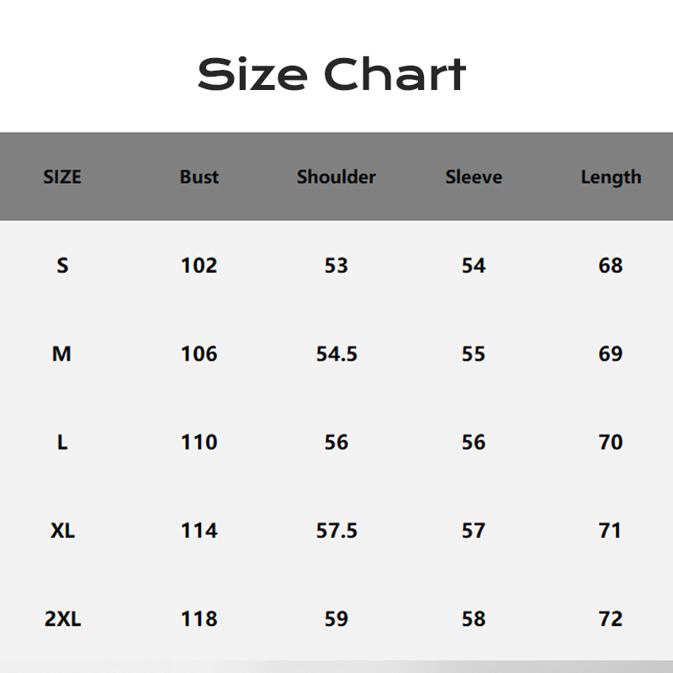Click the Bust column header

[199, 178]
